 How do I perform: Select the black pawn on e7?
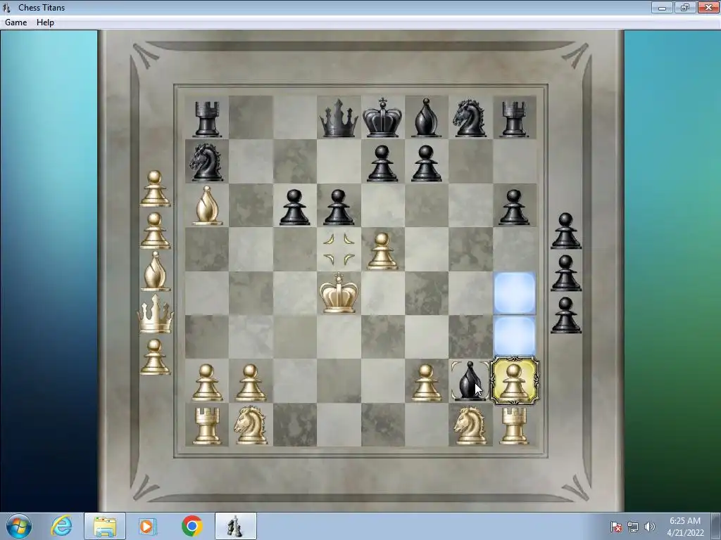(x=382, y=163)
